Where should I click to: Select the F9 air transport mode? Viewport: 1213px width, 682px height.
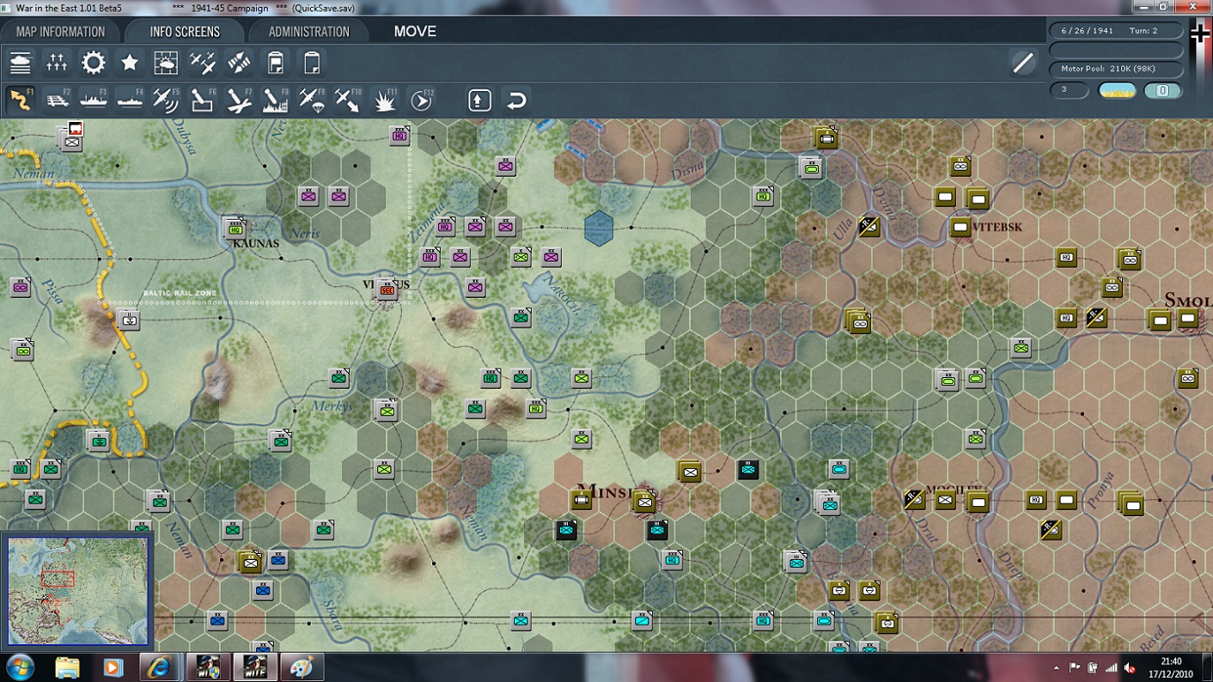[x=312, y=100]
